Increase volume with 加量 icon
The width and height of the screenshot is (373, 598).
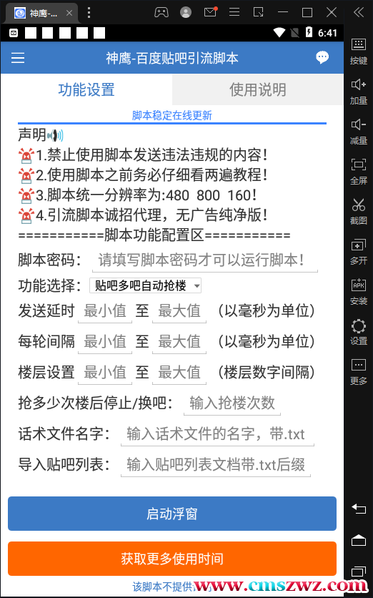tap(359, 90)
